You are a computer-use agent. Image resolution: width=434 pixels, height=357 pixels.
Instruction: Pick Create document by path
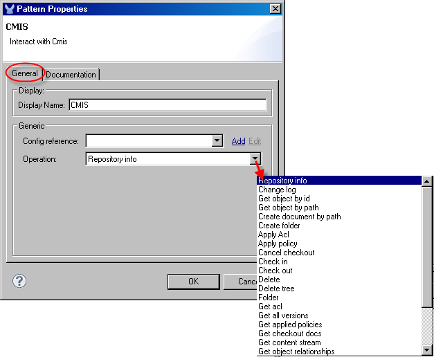tap(299, 217)
